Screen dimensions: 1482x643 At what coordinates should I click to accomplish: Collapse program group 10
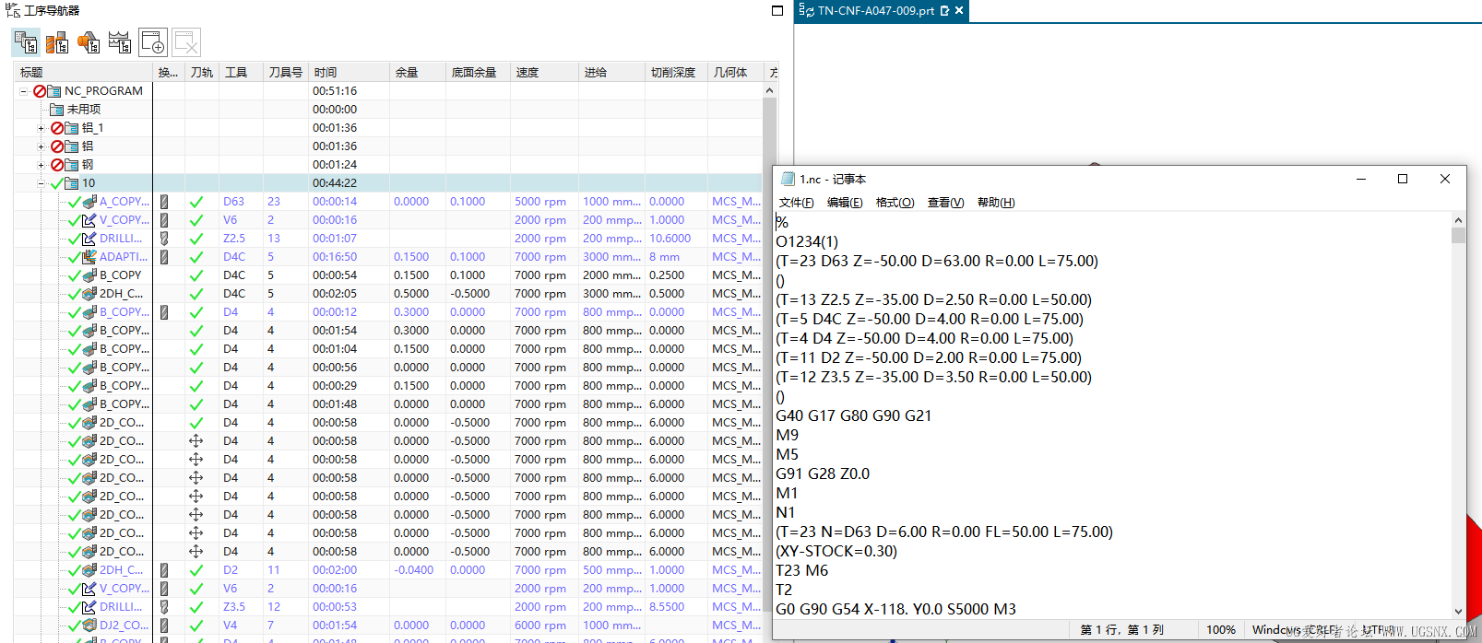click(x=41, y=183)
